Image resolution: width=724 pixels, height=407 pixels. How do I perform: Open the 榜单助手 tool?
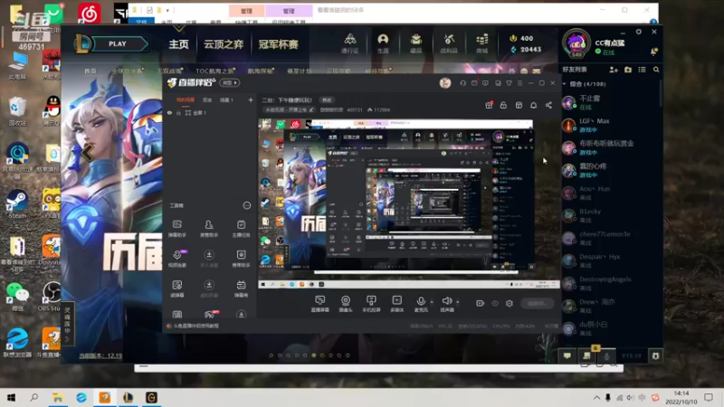pyautogui.click(x=241, y=259)
